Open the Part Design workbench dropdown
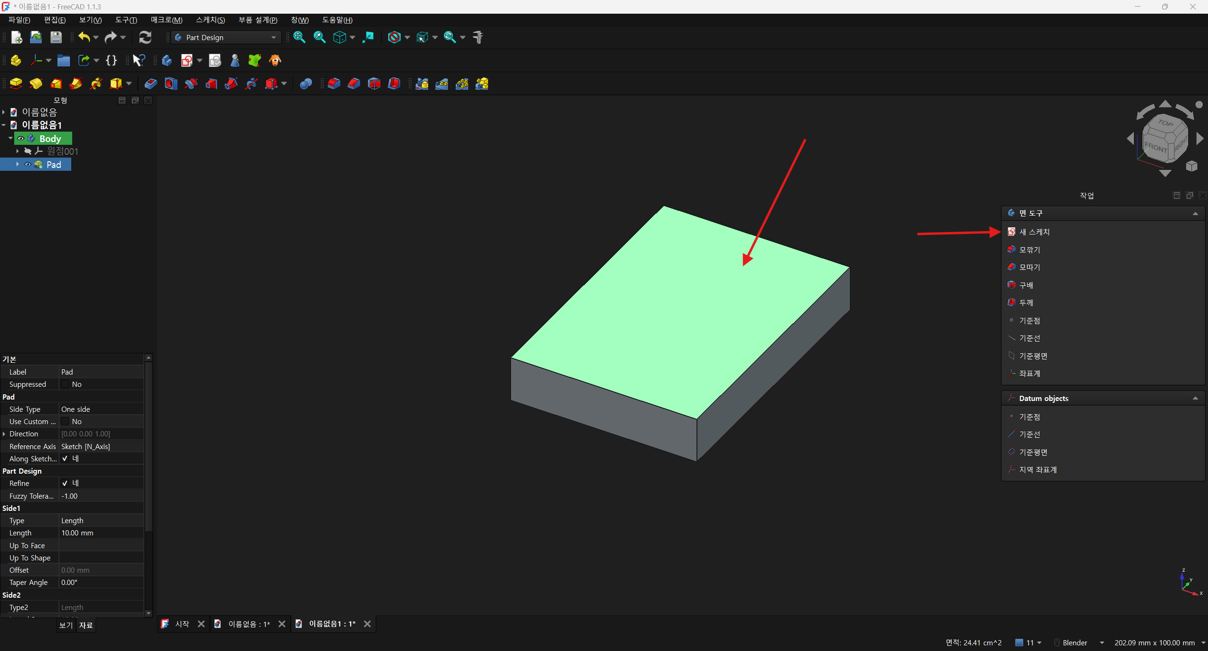 tap(226, 37)
